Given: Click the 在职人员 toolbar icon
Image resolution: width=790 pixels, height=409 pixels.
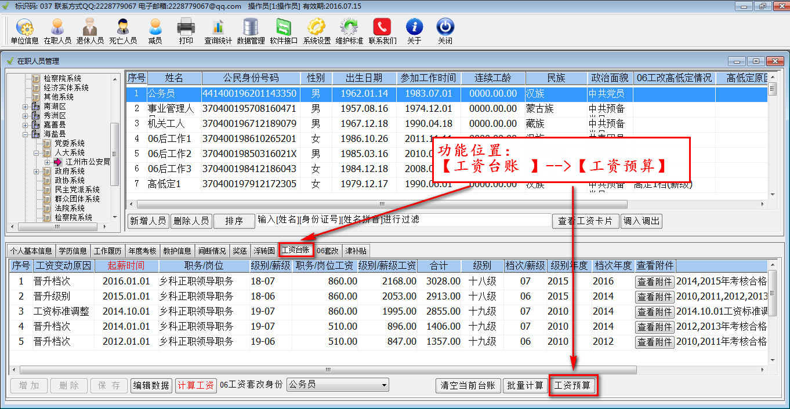Looking at the screenshot, I should [x=57, y=31].
